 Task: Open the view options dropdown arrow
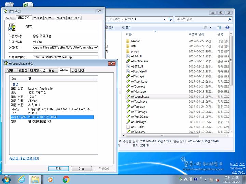[211, 27]
